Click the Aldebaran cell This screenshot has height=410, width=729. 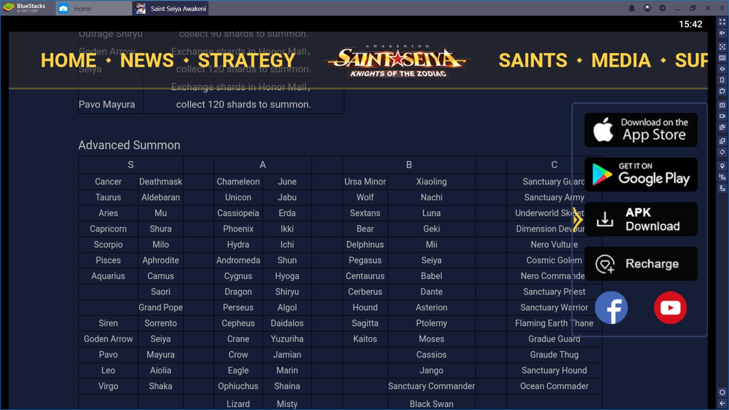click(161, 197)
